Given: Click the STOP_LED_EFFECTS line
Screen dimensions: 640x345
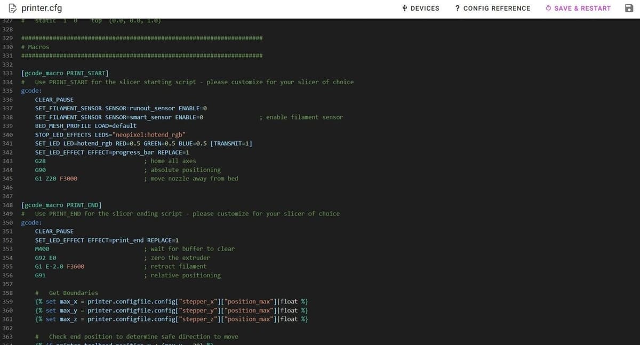Looking at the screenshot, I should pyautogui.click(x=110, y=135).
